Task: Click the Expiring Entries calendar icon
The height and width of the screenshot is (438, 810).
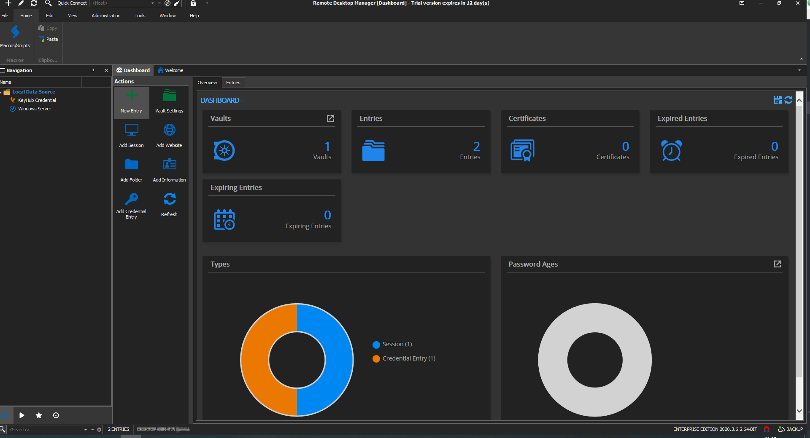Action: click(x=224, y=219)
